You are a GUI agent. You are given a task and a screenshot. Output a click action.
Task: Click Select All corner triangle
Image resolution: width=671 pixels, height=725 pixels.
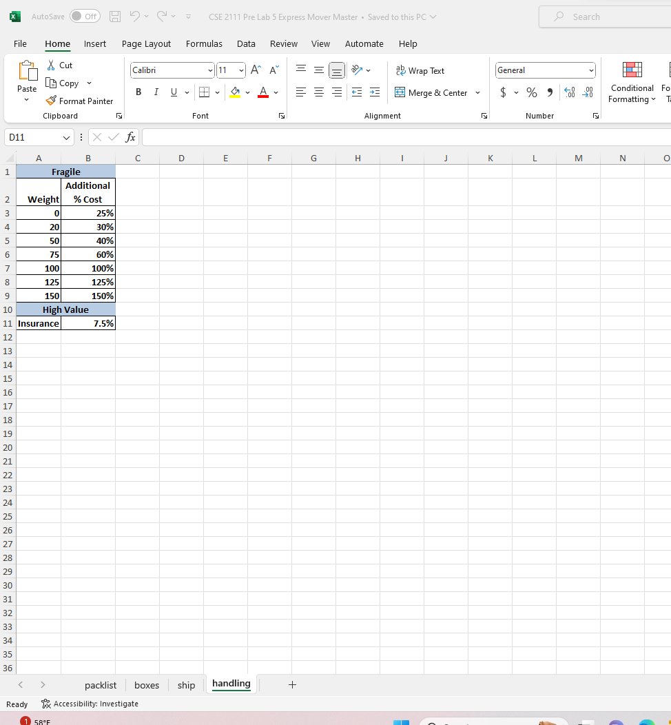click(9, 158)
